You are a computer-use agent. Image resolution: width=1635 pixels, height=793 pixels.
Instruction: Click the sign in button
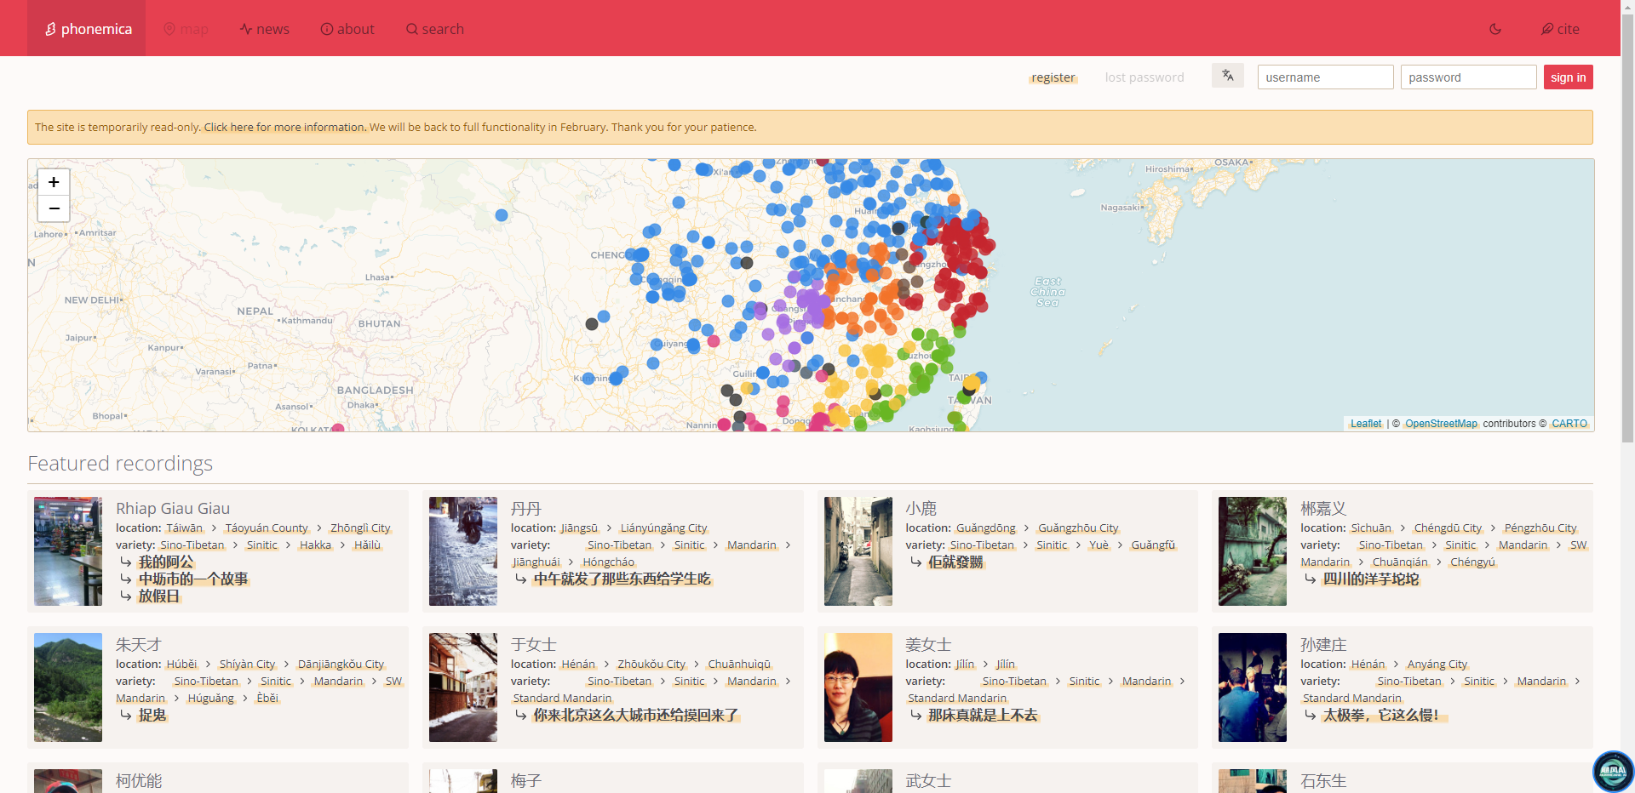point(1569,77)
